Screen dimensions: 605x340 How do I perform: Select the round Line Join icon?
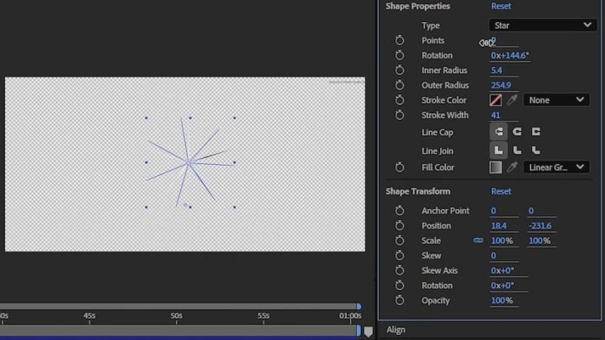pos(517,150)
